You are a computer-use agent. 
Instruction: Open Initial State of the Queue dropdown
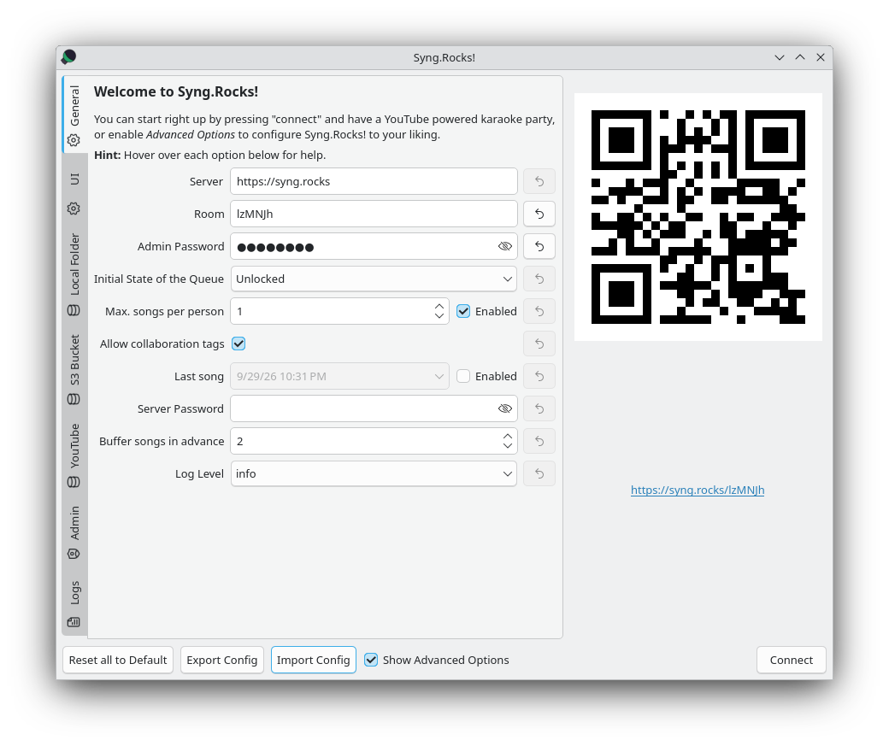(x=374, y=279)
